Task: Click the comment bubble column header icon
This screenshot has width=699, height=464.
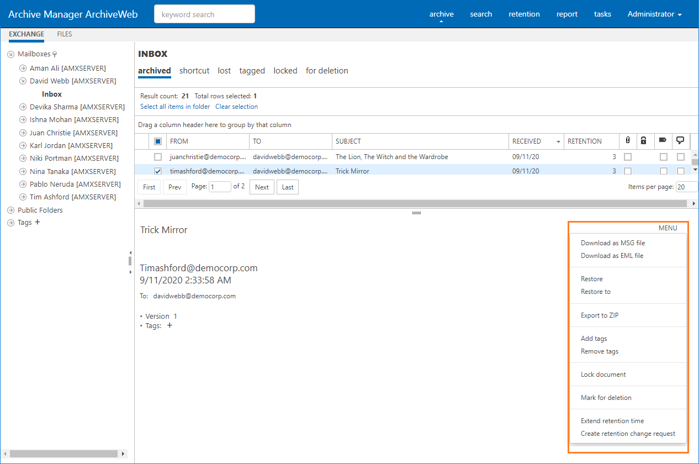Action: (x=681, y=141)
